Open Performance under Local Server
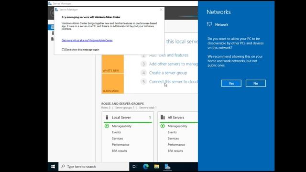Screen dimensions: 306x172 [x=120, y=145]
